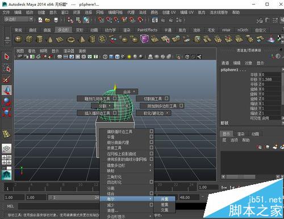This screenshot has height=219, width=284.
Task: Create a polygon cone from the shelf
Action: (49, 39)
